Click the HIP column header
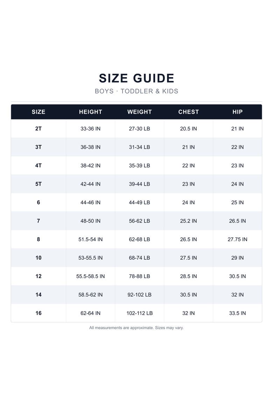This screenshot has height=410, width=273. point(237,112)
